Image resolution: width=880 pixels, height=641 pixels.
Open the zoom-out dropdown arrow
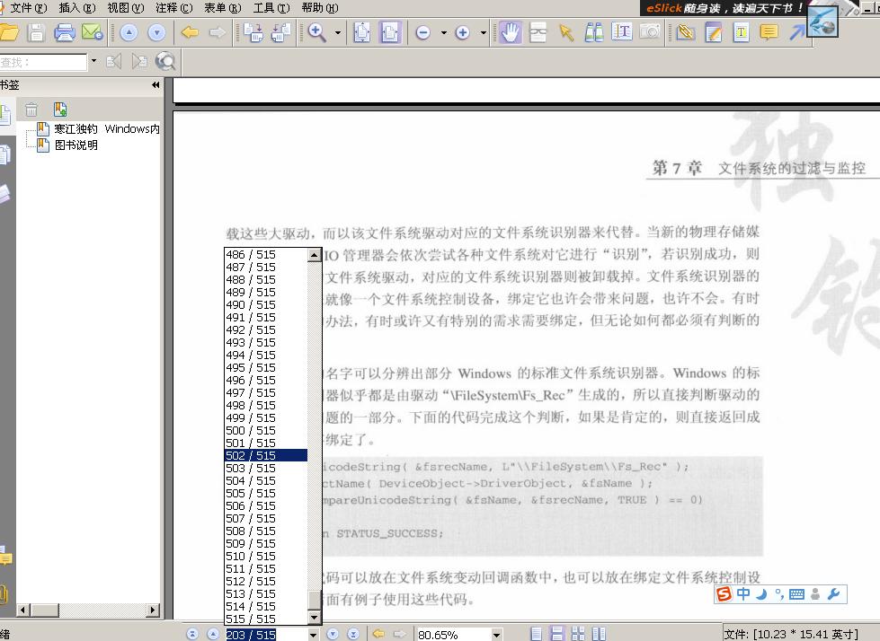click(443, 32)
